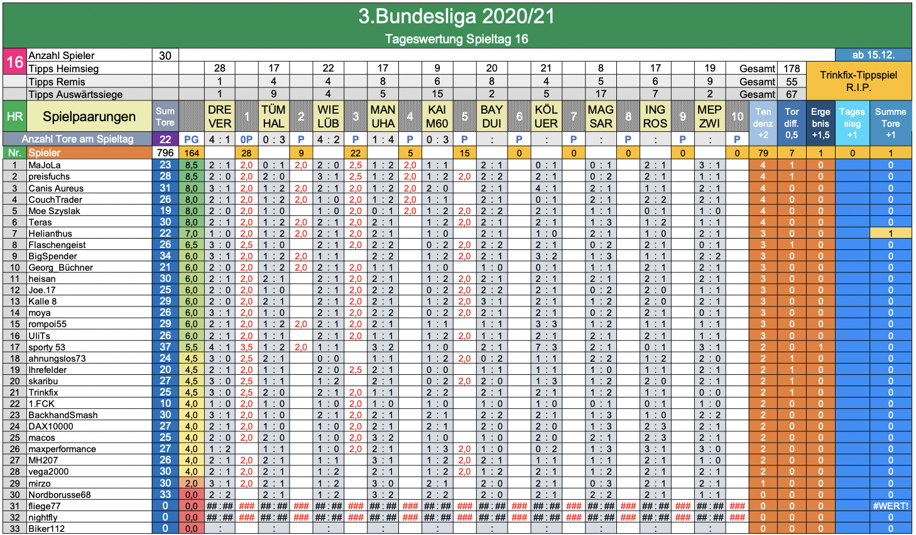The width and height of the screenshot is (916, 535).
Task: Select the 'DRE VER' match header
Action: coord(220,117)
